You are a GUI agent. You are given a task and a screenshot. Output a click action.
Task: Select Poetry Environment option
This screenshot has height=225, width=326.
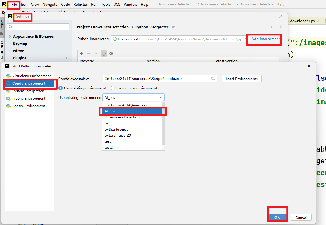click(29, 106)
